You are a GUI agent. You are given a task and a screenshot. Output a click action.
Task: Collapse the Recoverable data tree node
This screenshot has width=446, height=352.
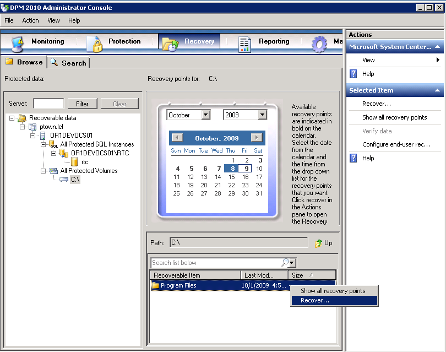pyautogui.click(x=12, y=118)
